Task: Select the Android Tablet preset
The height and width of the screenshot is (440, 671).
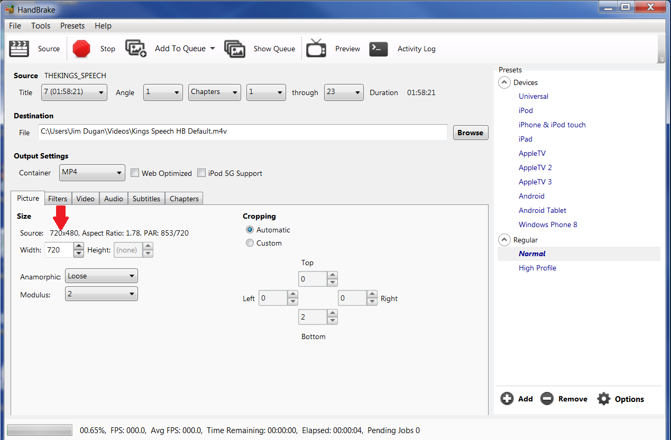Action: point(543,210)
